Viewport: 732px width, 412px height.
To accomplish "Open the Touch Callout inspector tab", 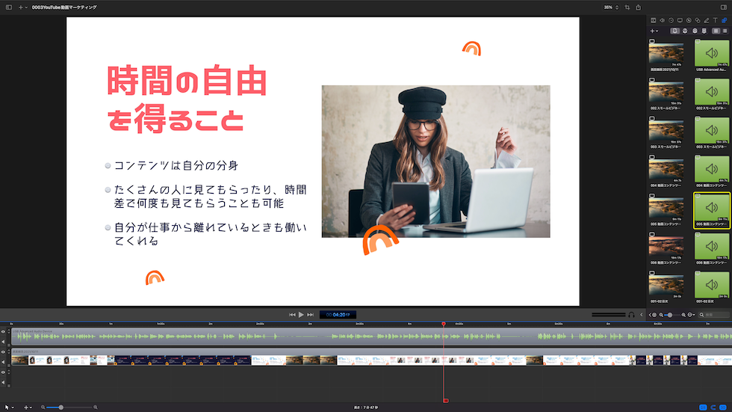I will (x=698, y=20).
